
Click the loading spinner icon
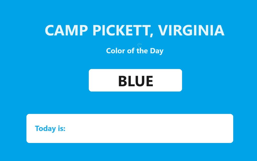(140, 45)
